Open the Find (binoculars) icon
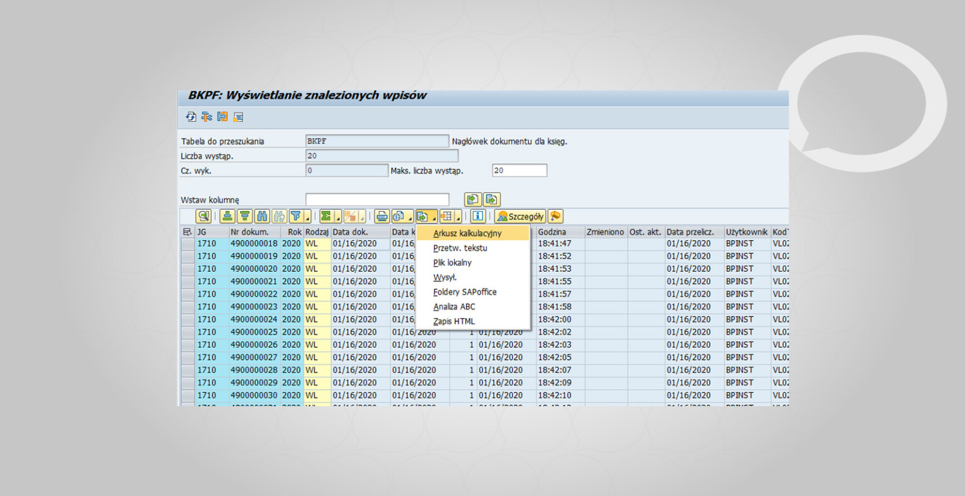This screenshot has width=965, height=496. pos(262,216)
